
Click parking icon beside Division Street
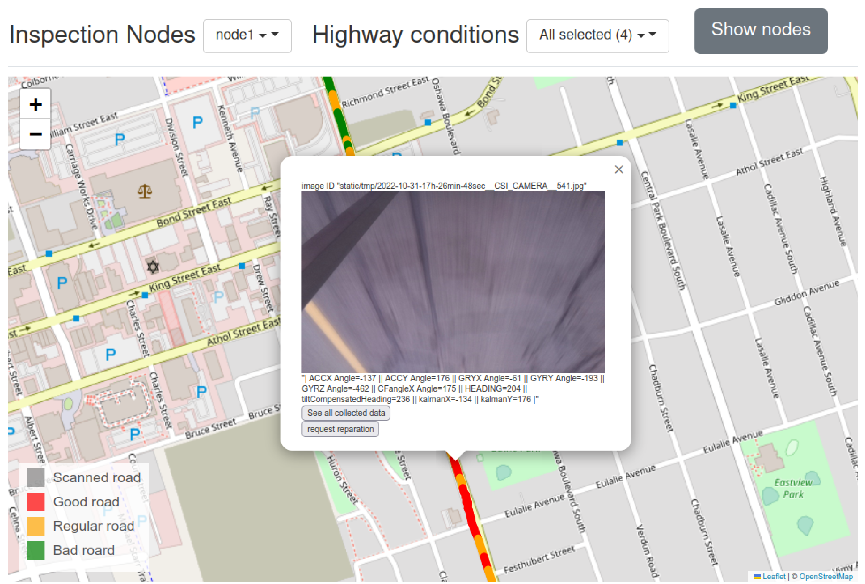coord(197,122)
